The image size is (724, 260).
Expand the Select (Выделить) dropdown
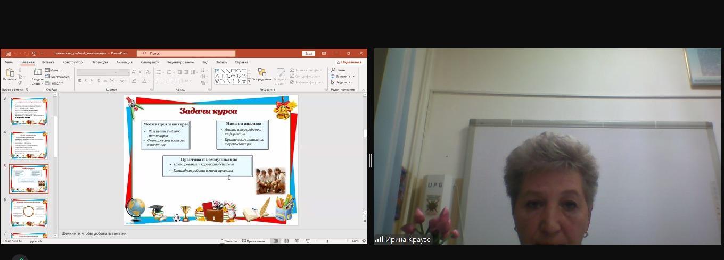pyautogui.click(x=342, y=82)
